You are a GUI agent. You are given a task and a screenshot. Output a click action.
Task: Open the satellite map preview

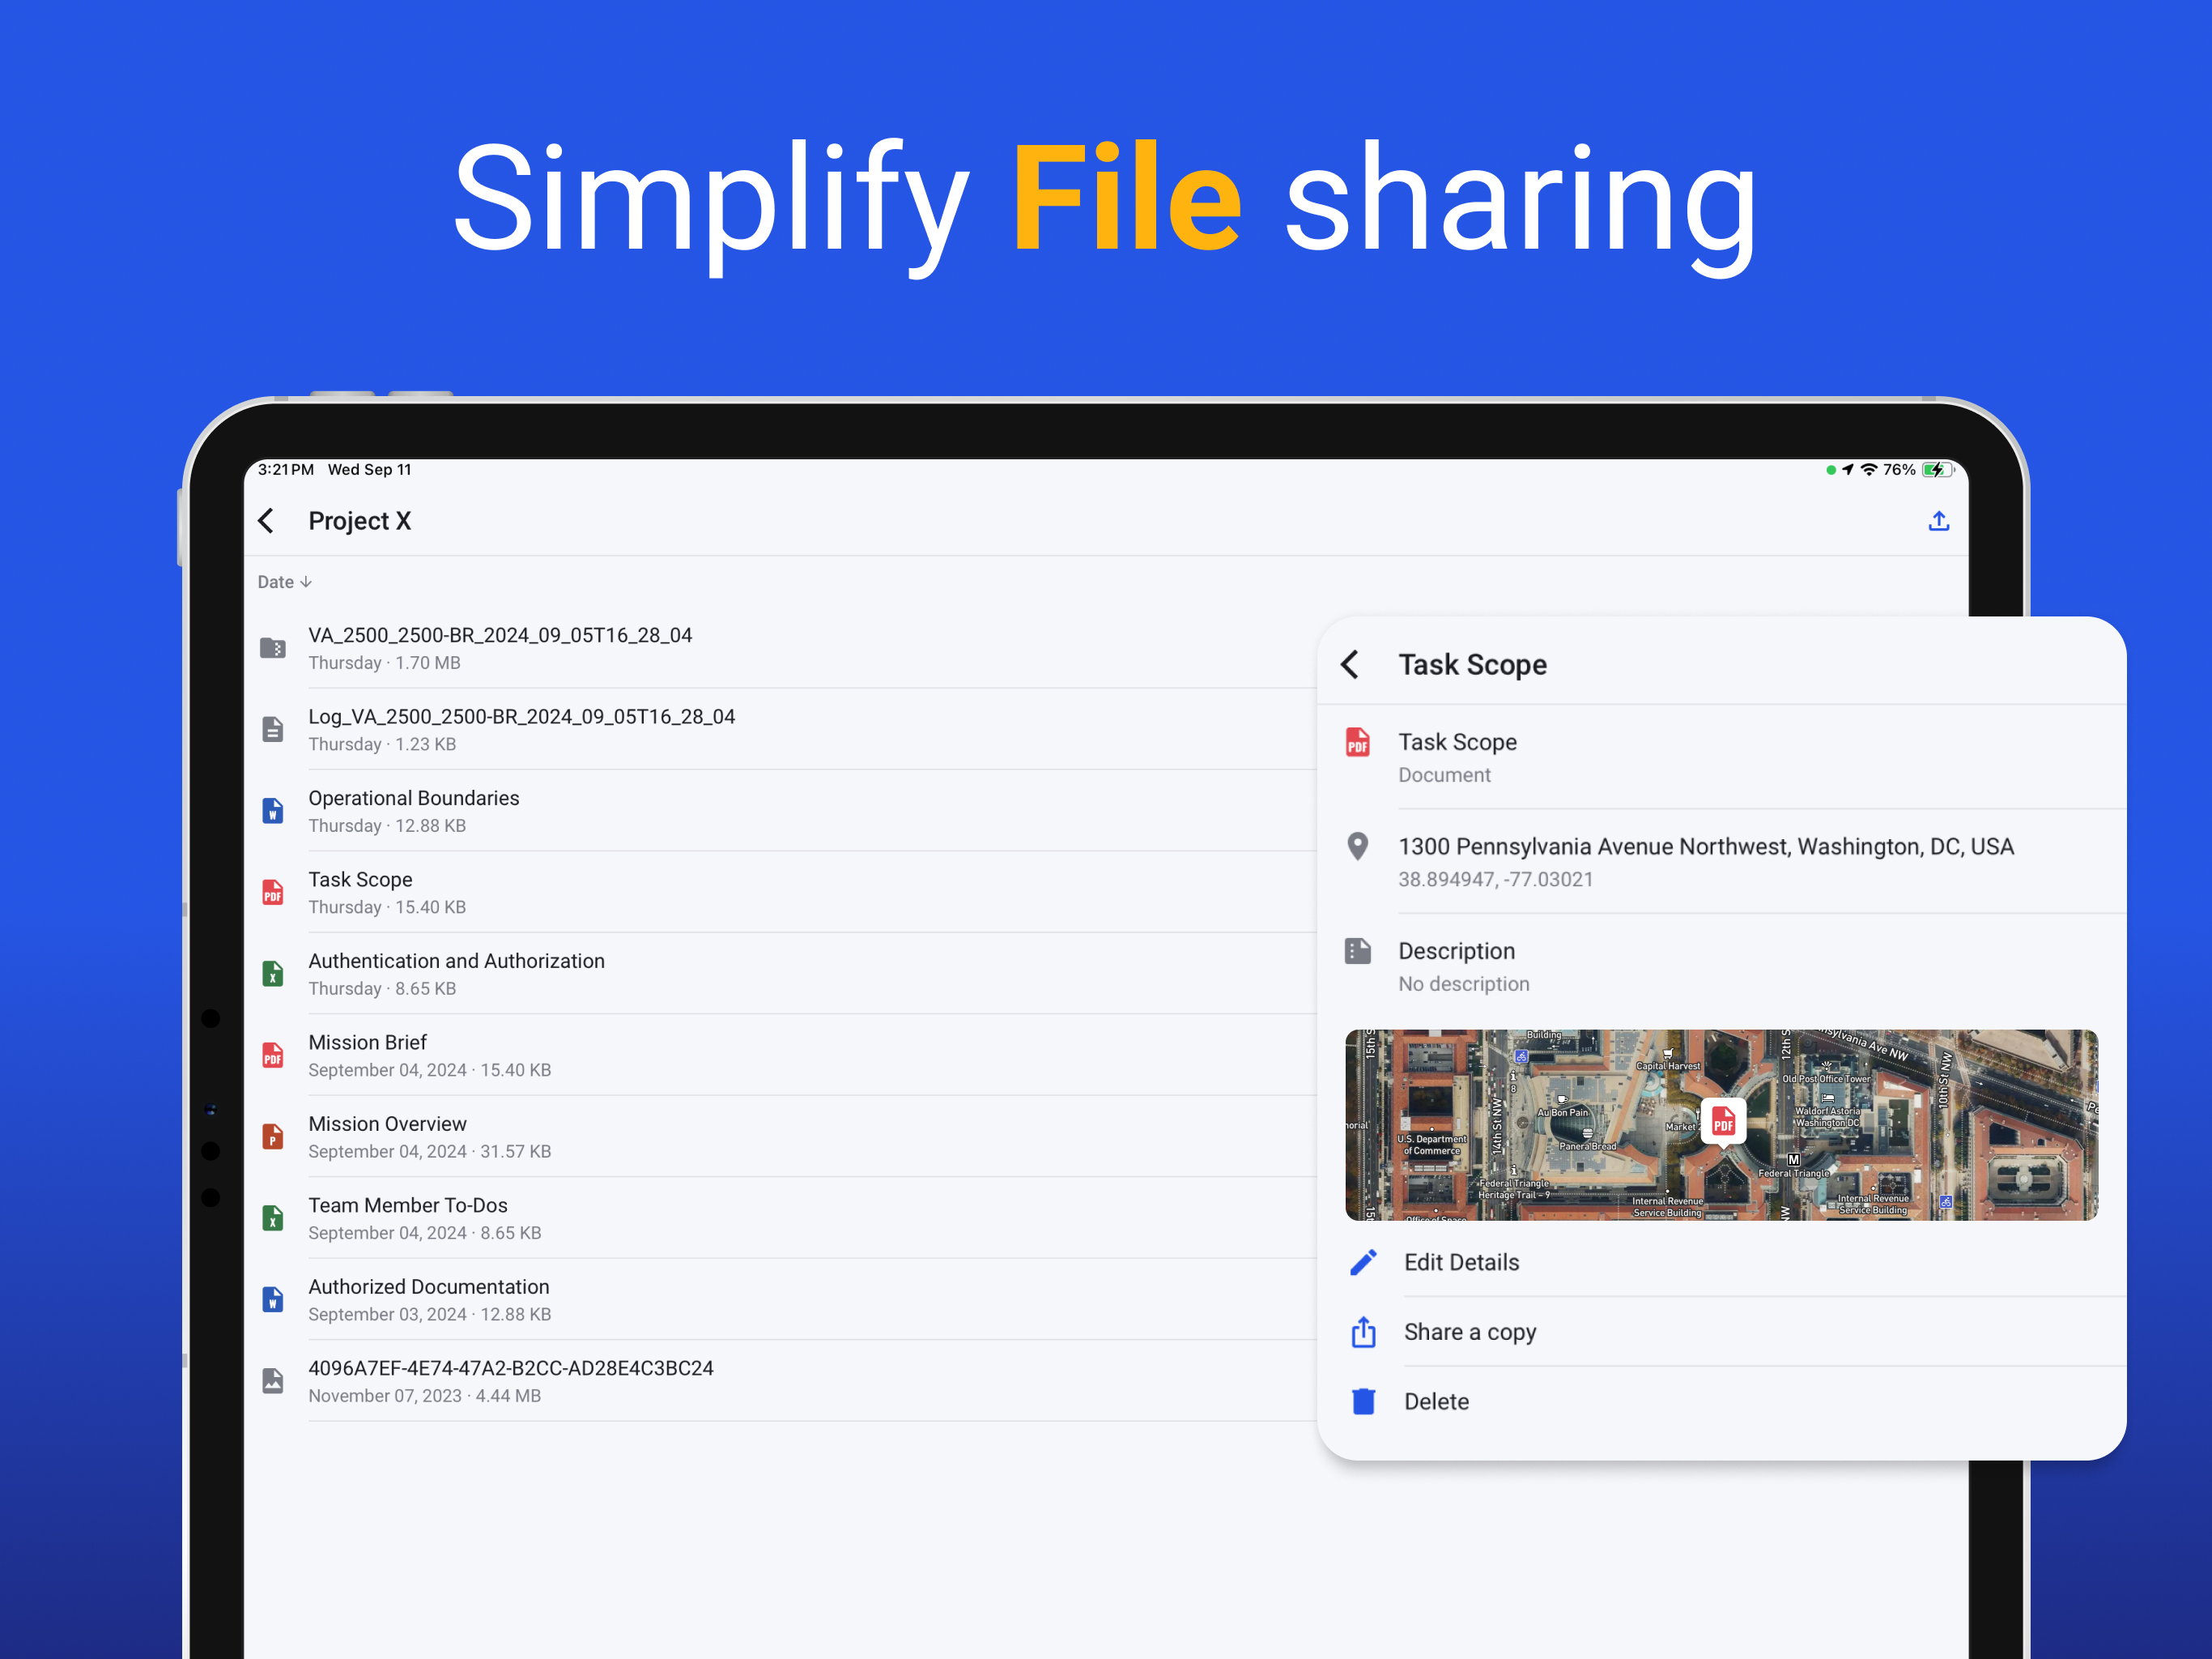[1721, 1124]
